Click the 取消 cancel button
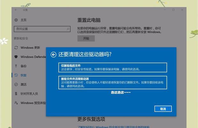 coord(163,109)
